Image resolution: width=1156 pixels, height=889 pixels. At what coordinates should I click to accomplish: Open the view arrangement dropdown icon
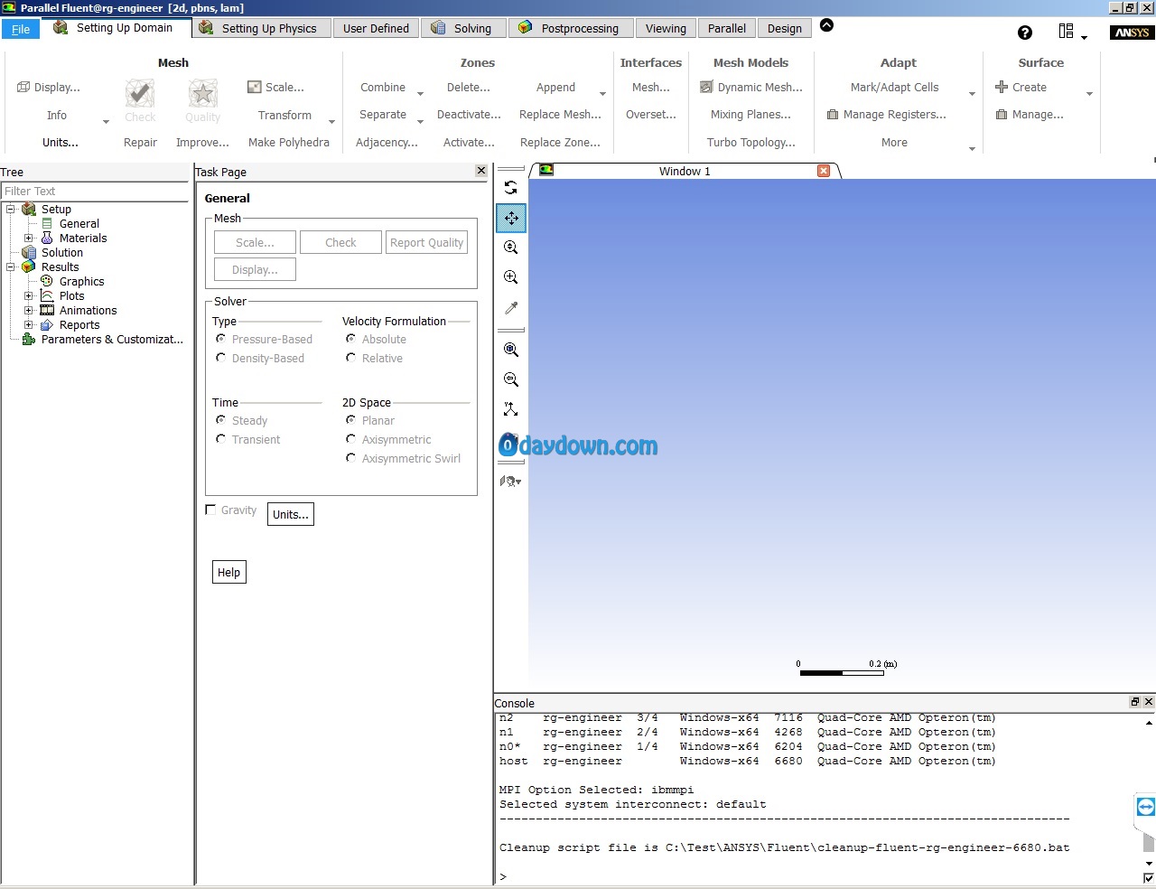511,482
